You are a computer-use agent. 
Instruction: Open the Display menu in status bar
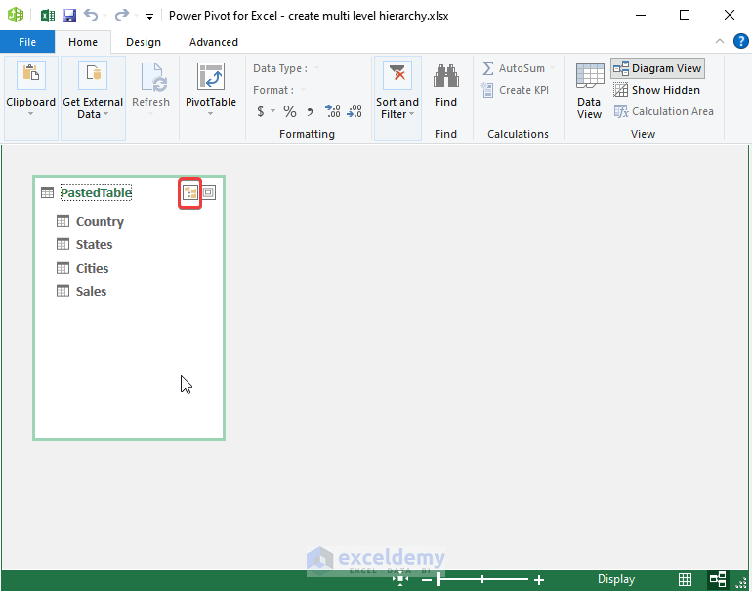tap(616, 579)
